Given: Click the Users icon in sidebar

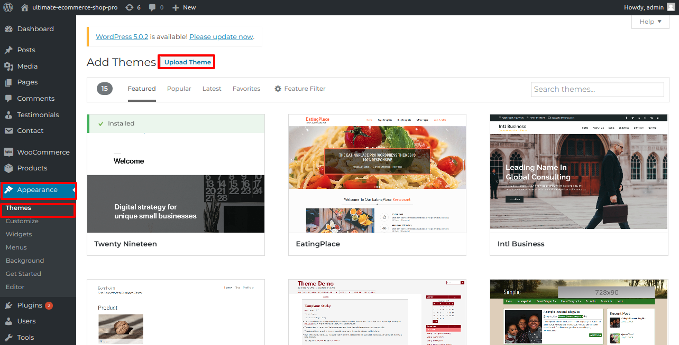Looking at the screenshot, I should 8,321.
